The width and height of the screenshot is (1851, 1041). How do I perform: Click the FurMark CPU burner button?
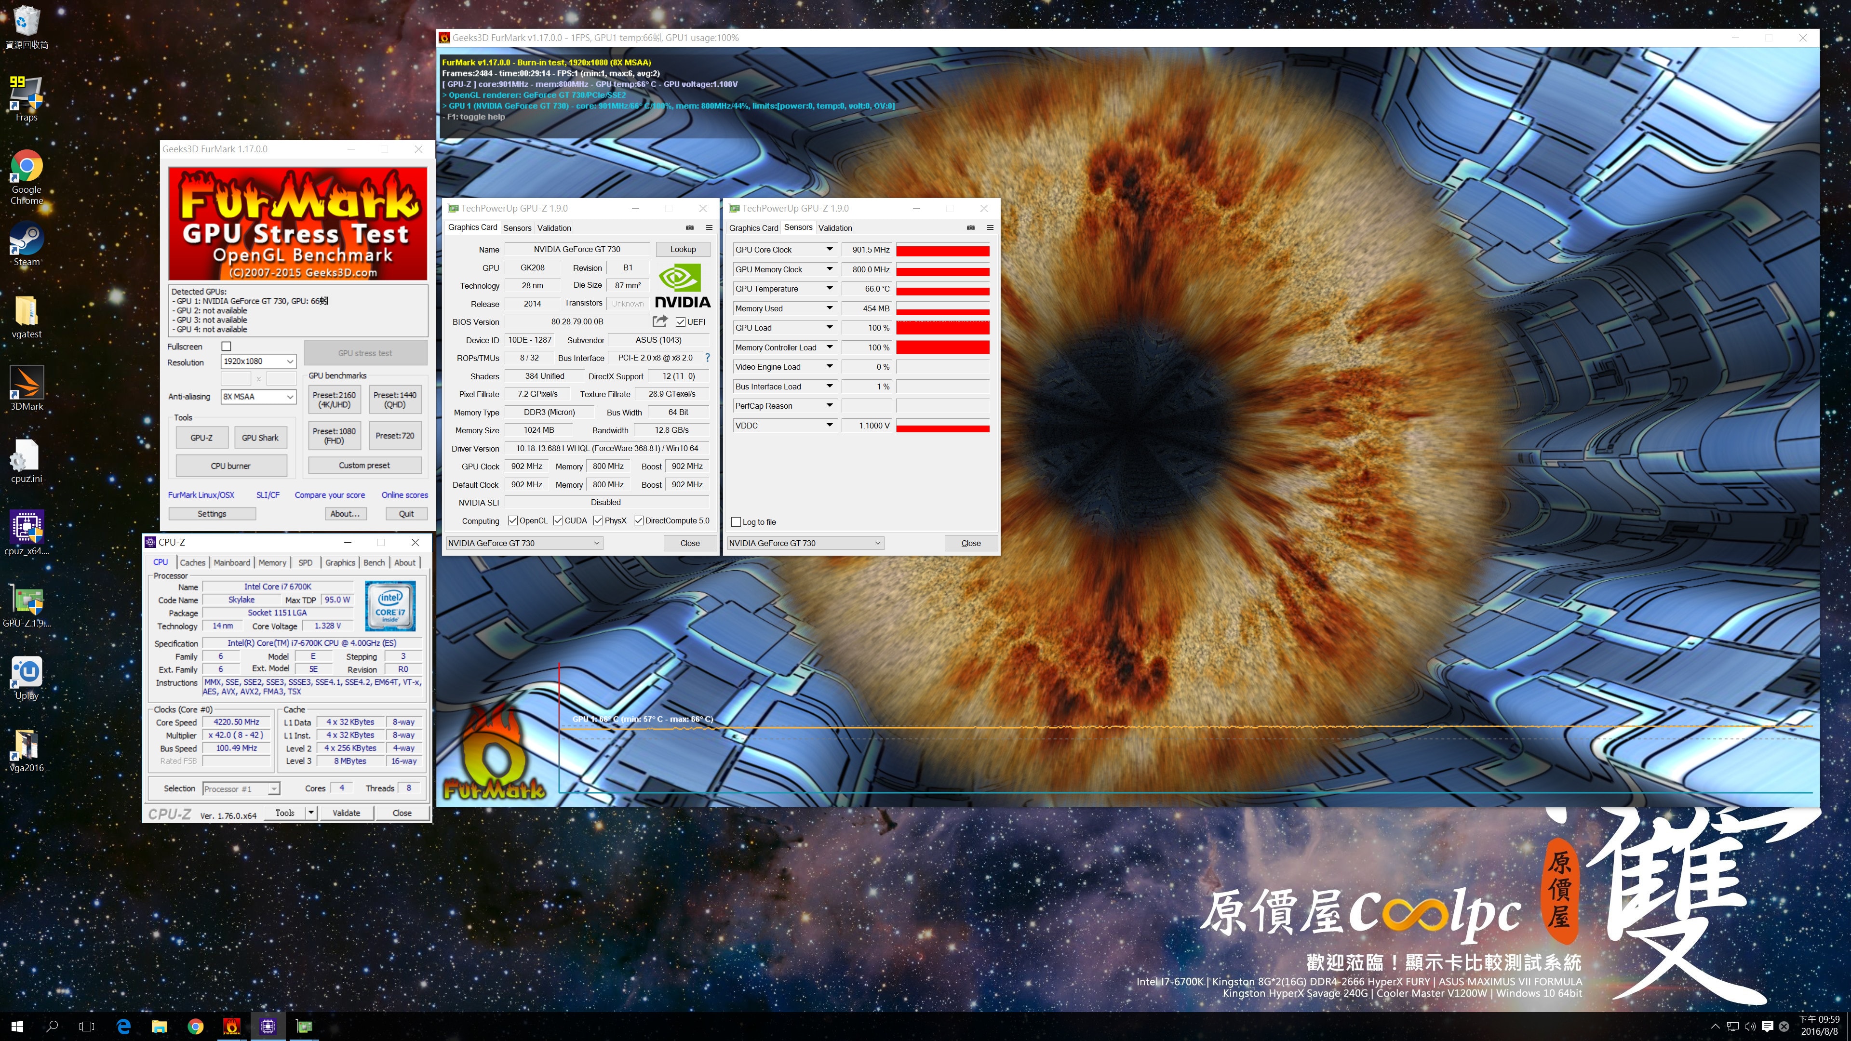[231, 466]
